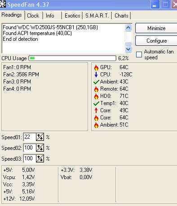Click the SpeedFan fan icon in title bar
Image resolution: width=177 pixels, height=206 pixels.
tap(3, 4)
